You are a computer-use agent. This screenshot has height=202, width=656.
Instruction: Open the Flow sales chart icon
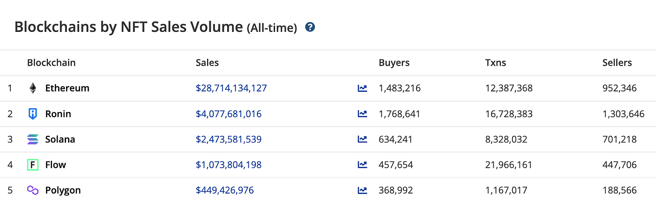pyautogui.click(x=362, y=165)
